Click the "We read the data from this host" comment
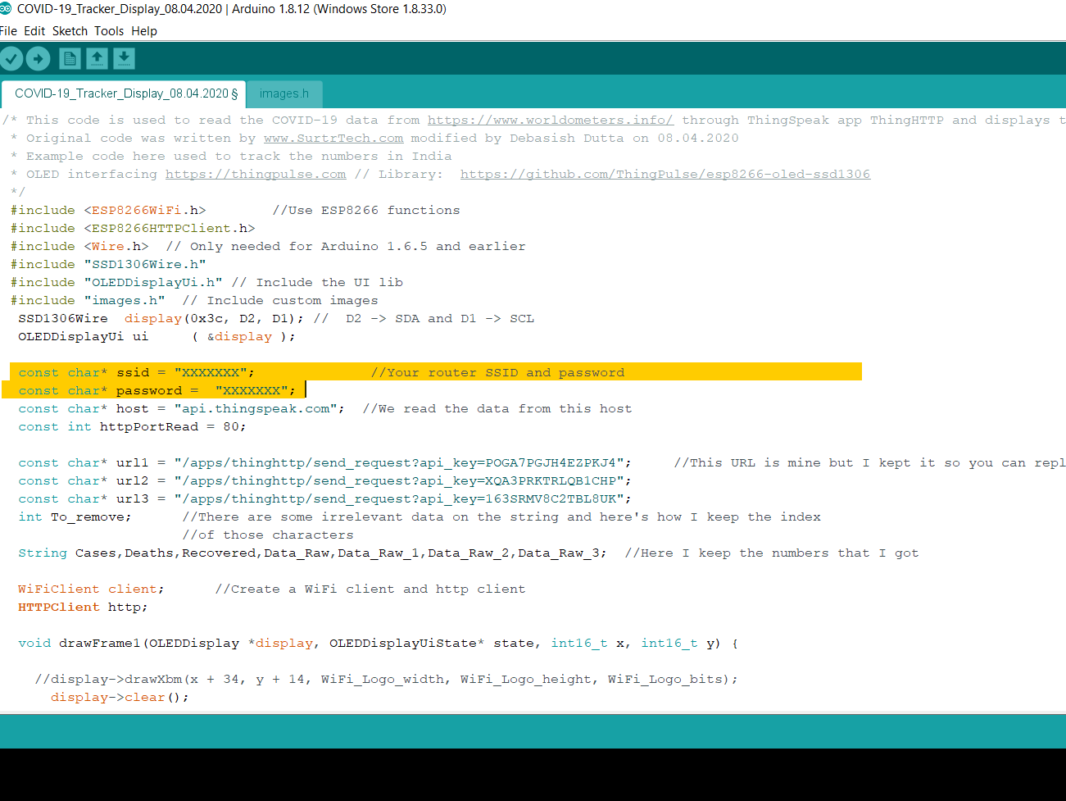 tap(497, 408)
